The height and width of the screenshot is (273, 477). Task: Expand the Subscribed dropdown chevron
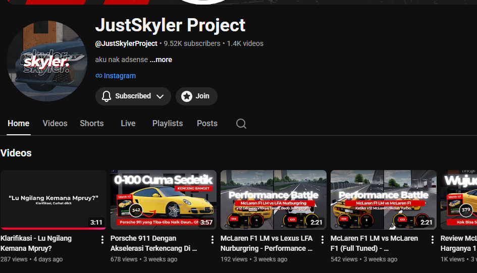pos(160,96)
